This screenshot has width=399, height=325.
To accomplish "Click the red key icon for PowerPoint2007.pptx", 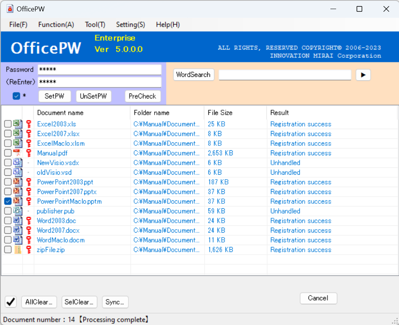I will click(x=29, y=192).
